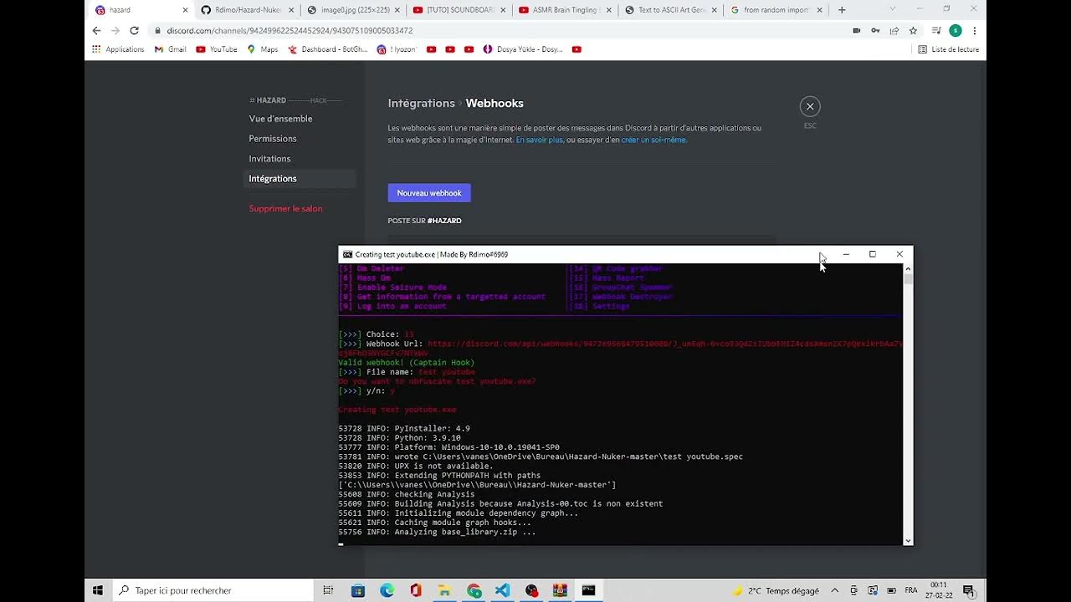Image resolution: width=1071 pixels, height=602 pixels.
Task: Click the console scrollbar up arrow
Action: 908,269
